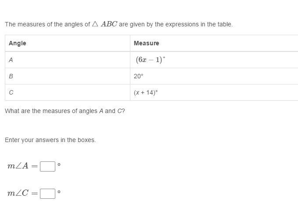Click the degree symbol after m∠A box
The image size is (298, 212).
[x=59, y=165]
